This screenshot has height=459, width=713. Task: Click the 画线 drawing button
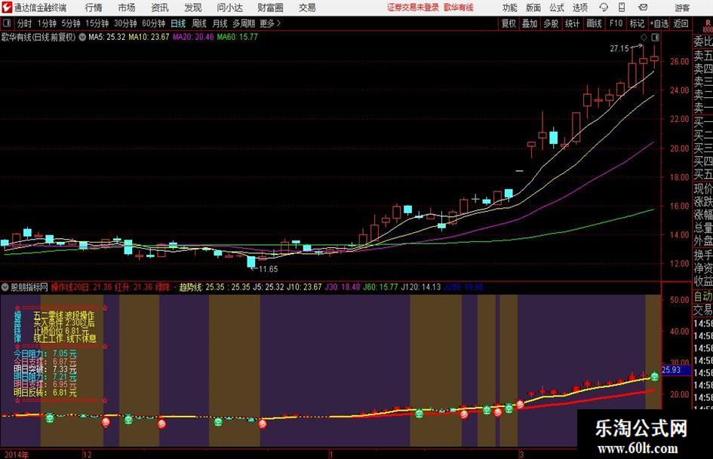coord(594,23)
